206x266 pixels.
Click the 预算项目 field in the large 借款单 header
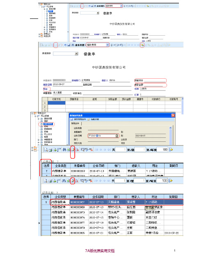coord(155,80)
